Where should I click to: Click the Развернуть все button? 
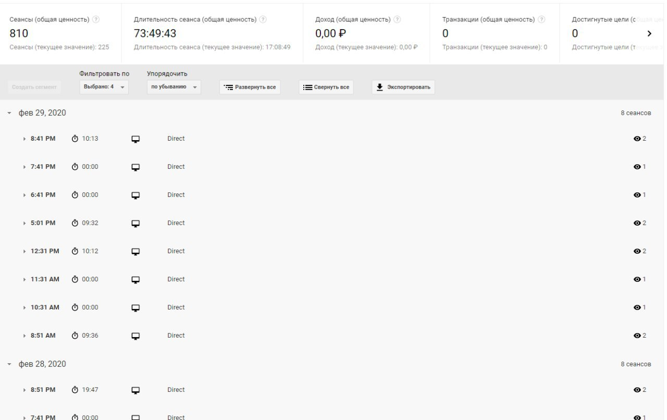tap(250, 87)
